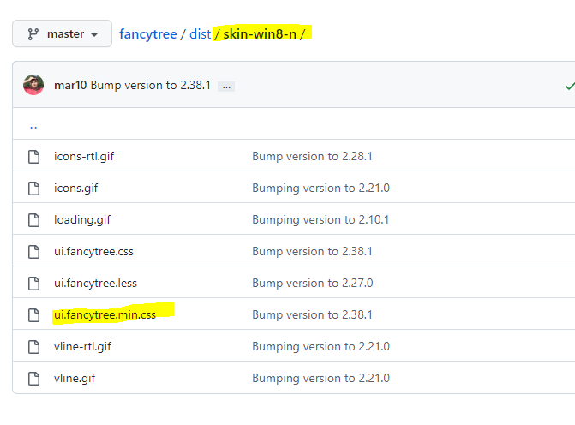Click the file icon beside loading.gif
575x425 pixels.
33,220
